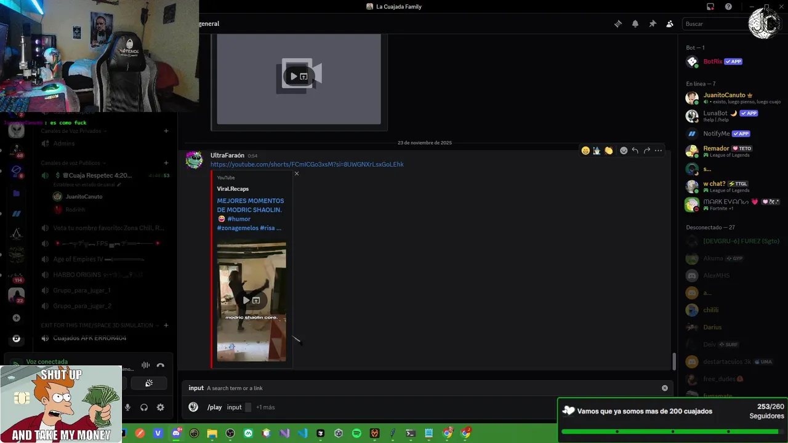
Task: Select Cuaja Respetec 4:20 voice channel
Action: click(105, 175)
